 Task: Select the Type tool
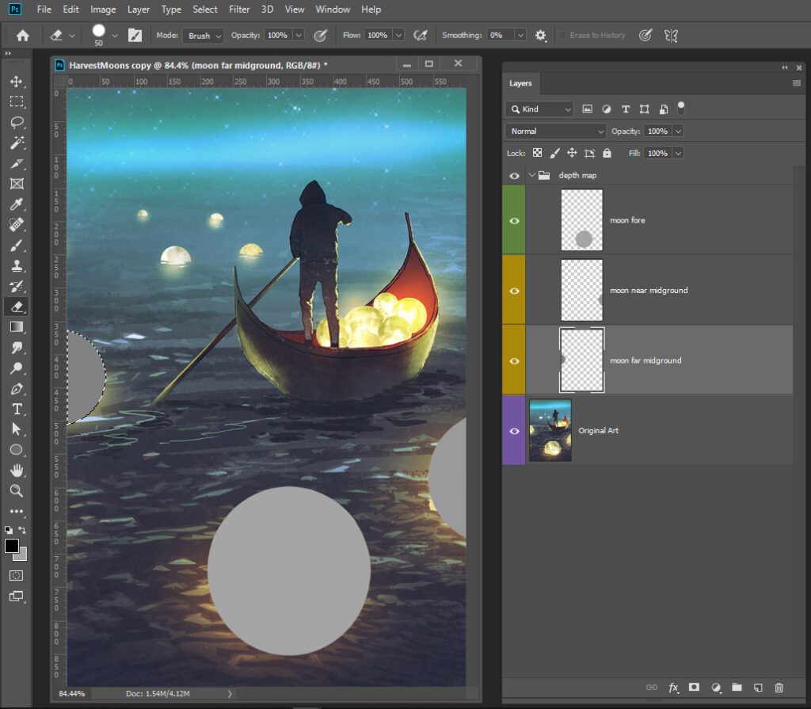(16, 409)
